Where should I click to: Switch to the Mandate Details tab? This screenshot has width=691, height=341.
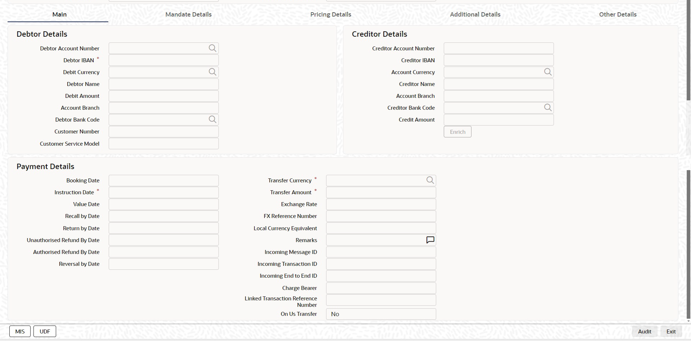(188, 14)
